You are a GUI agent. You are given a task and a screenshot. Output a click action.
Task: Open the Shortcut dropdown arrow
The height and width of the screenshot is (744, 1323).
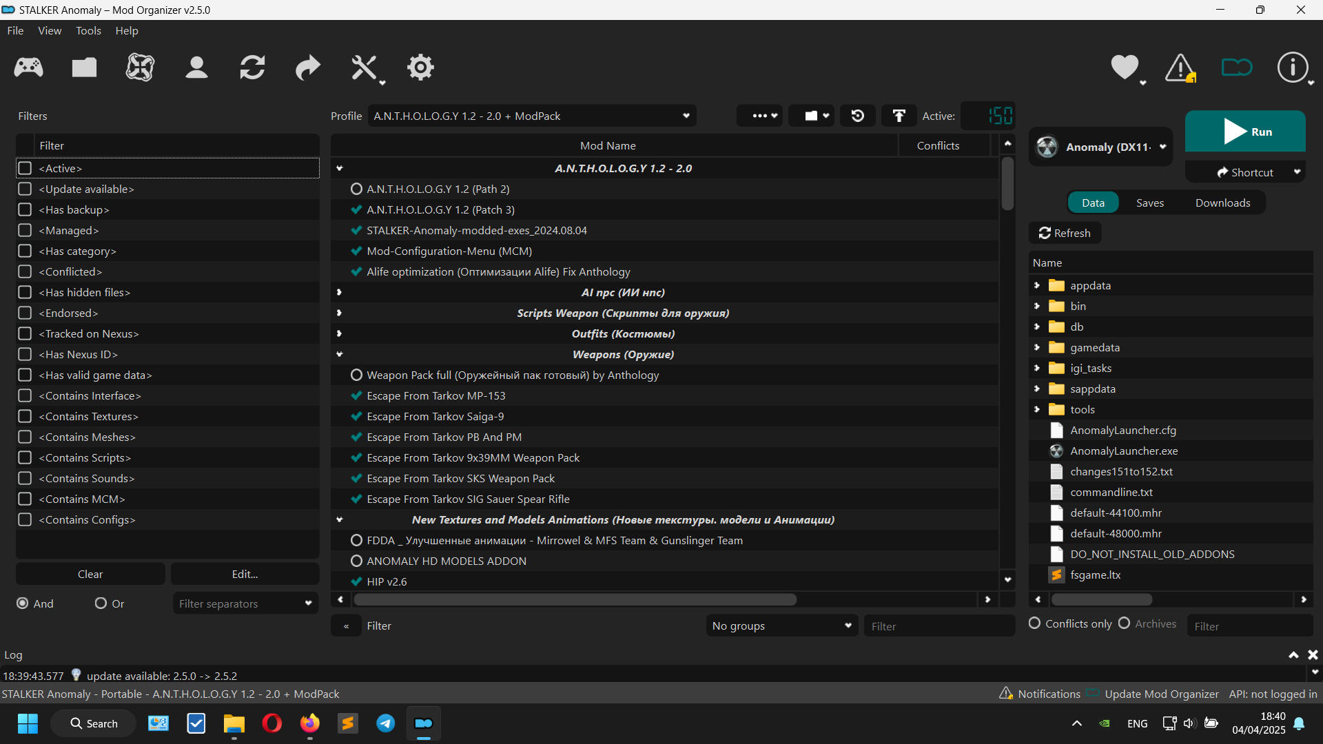point(1298,172)
